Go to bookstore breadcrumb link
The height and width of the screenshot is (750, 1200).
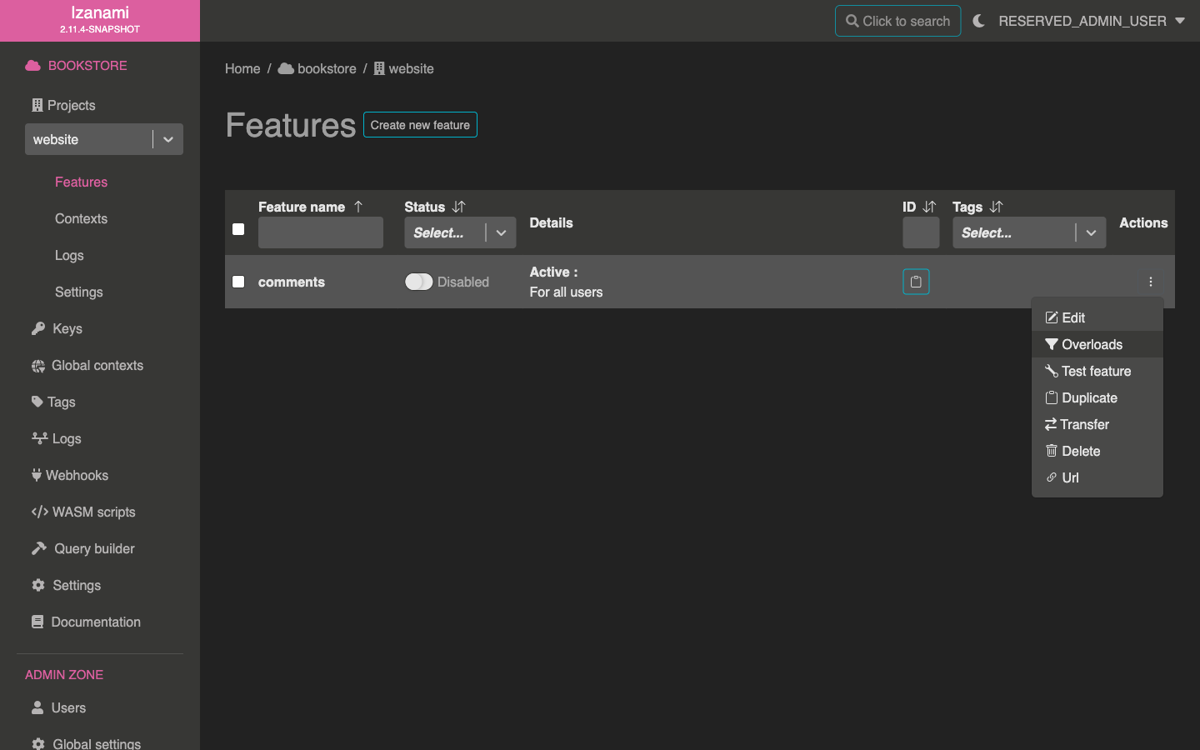pos(326,68)
